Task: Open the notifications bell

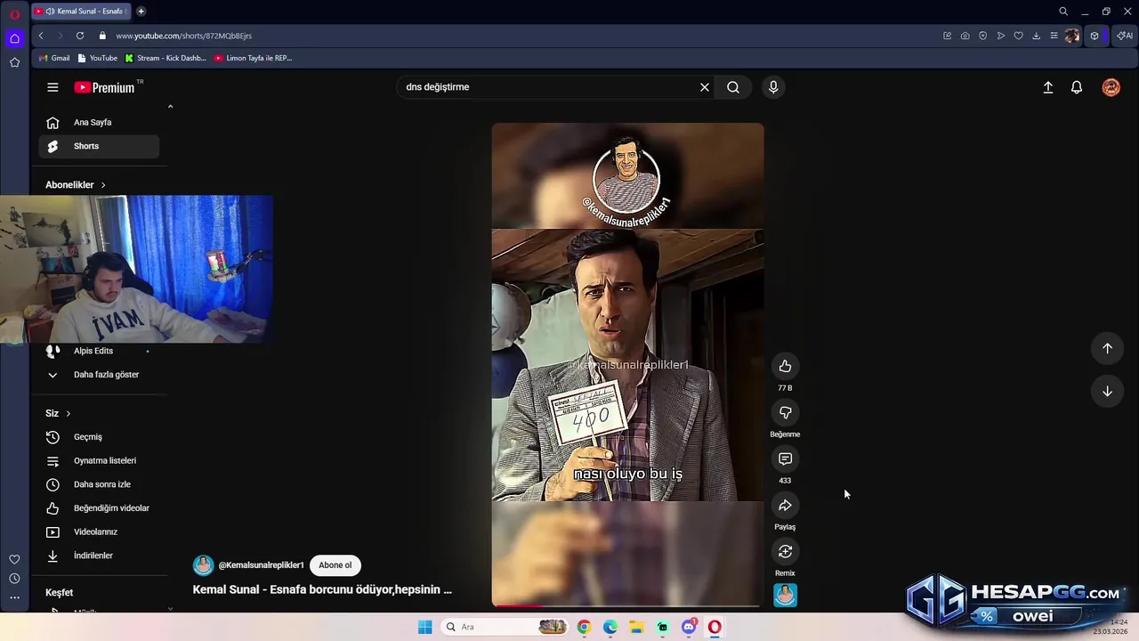Action: coord(1077,87)
